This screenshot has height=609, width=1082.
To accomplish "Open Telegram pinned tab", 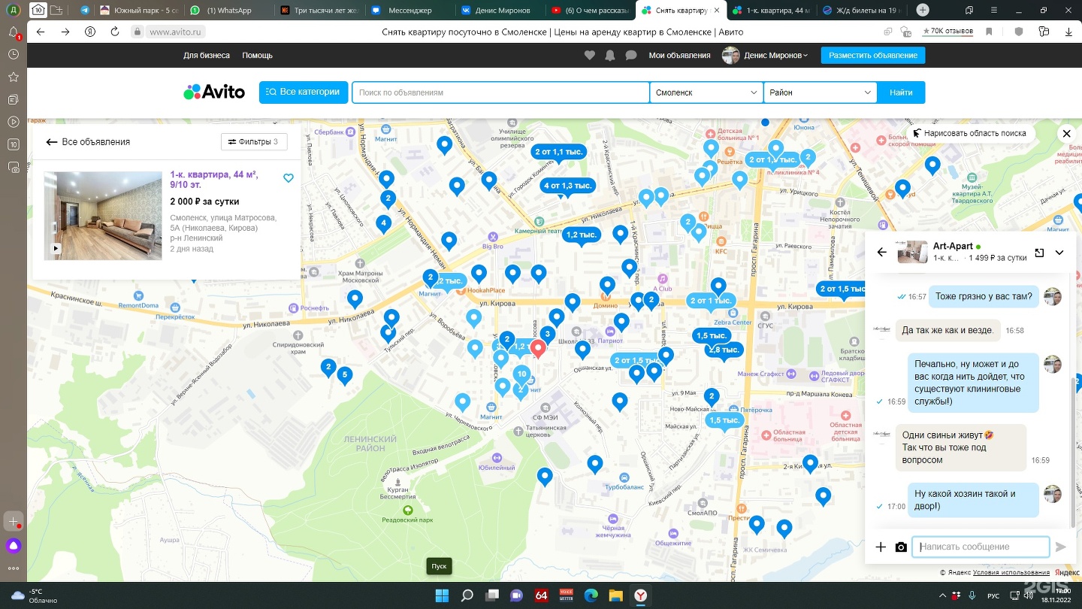I will point(84,11).
